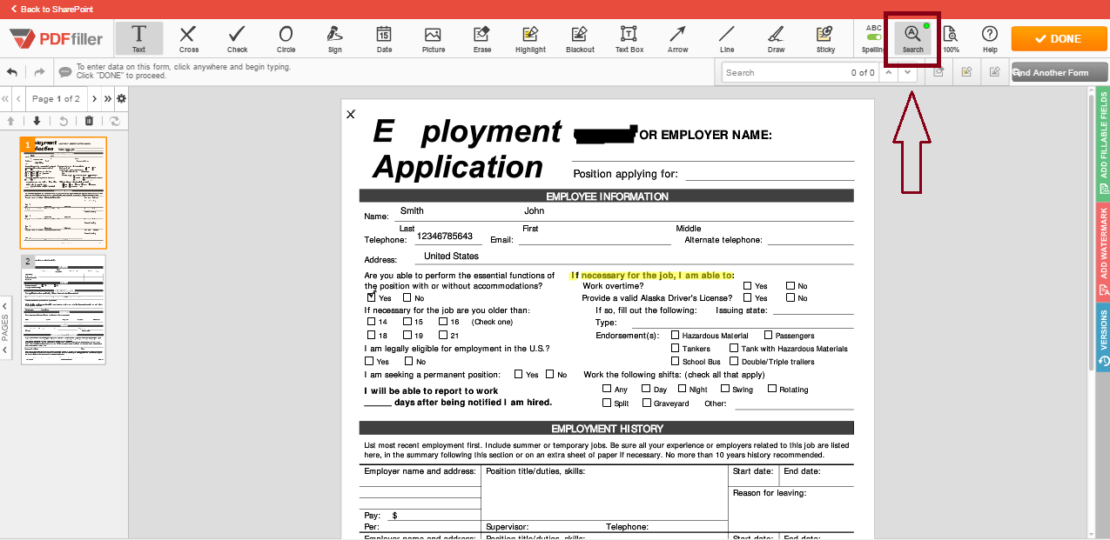
Task: Check the Rotating shift box
Action: tap(772, 389)
